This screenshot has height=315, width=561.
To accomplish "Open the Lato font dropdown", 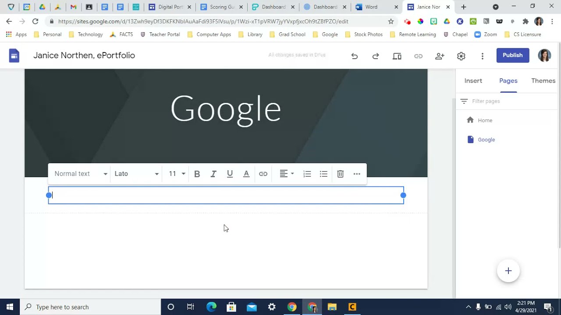I will point(136,174).
